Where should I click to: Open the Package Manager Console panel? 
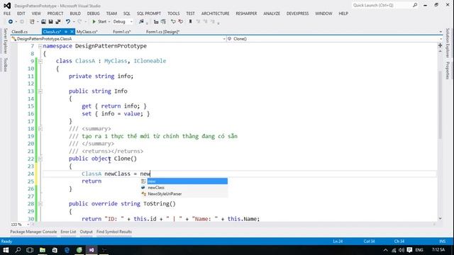pos(33,232)
